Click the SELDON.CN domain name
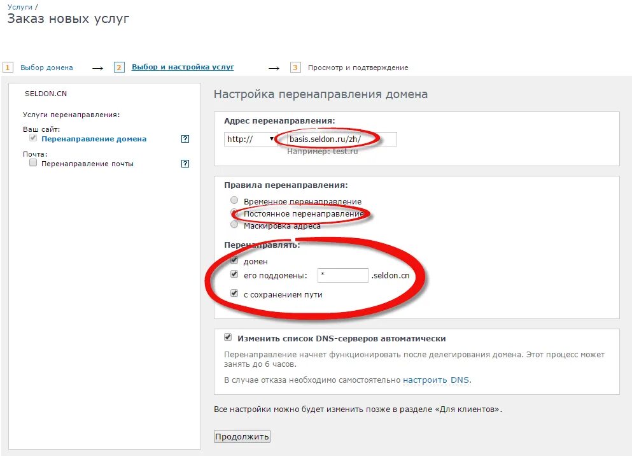Viewport: 632px width, 456px height. 46,94
